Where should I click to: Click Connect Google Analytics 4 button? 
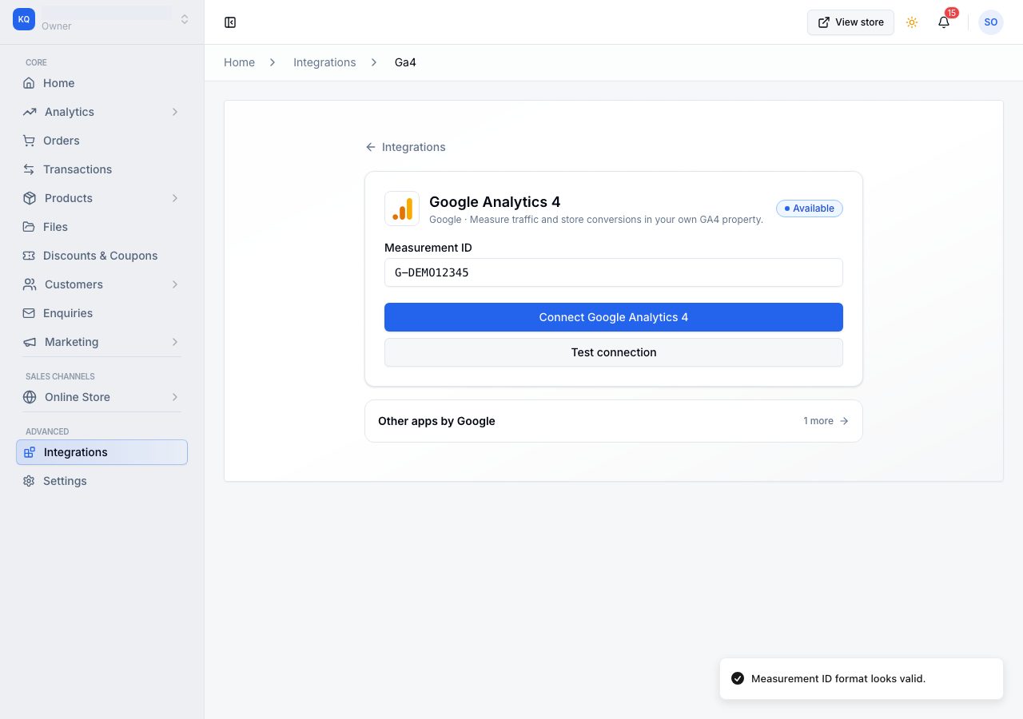tap(614, 317)
